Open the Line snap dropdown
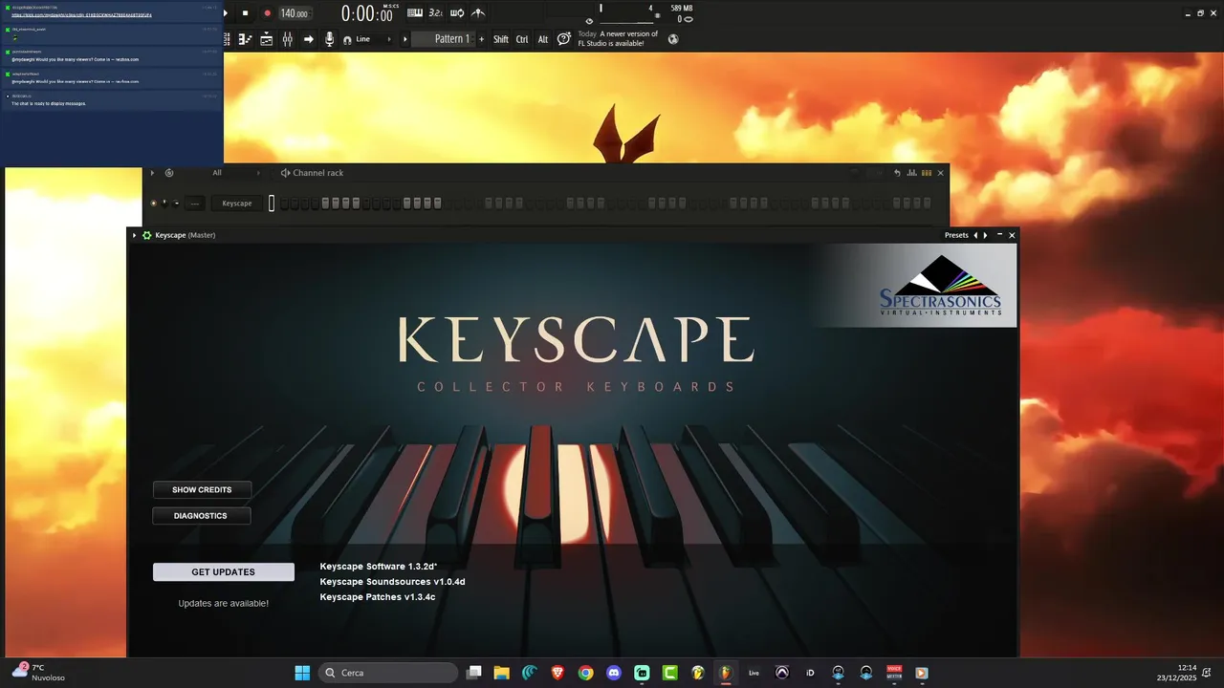 374,39
